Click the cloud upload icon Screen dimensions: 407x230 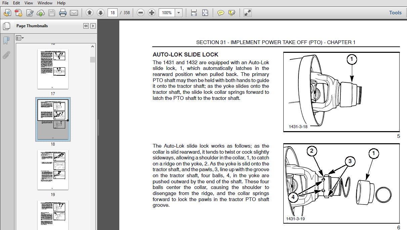[41, 13]
